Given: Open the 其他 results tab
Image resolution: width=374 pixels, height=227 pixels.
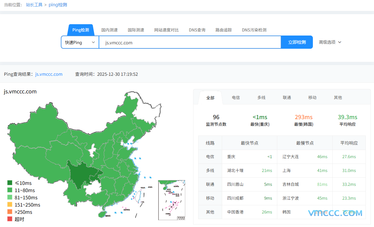Looking at the screenshot, I should point(337,97).
